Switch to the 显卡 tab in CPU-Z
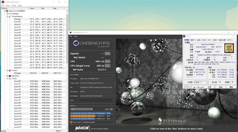This screenshot has width=238, height=132. click(215, 40)
